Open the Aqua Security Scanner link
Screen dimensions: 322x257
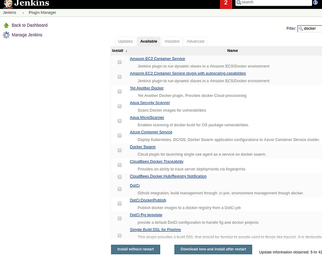click(150, 103)
